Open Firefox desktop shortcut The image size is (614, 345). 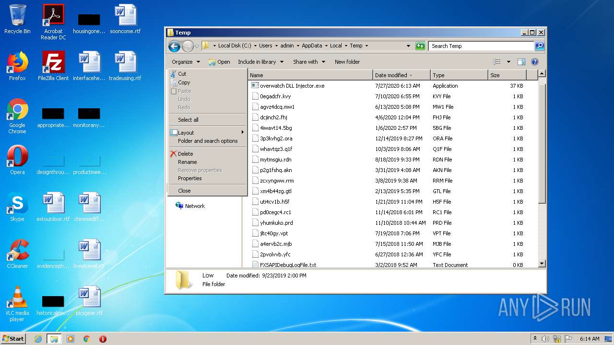17,66
